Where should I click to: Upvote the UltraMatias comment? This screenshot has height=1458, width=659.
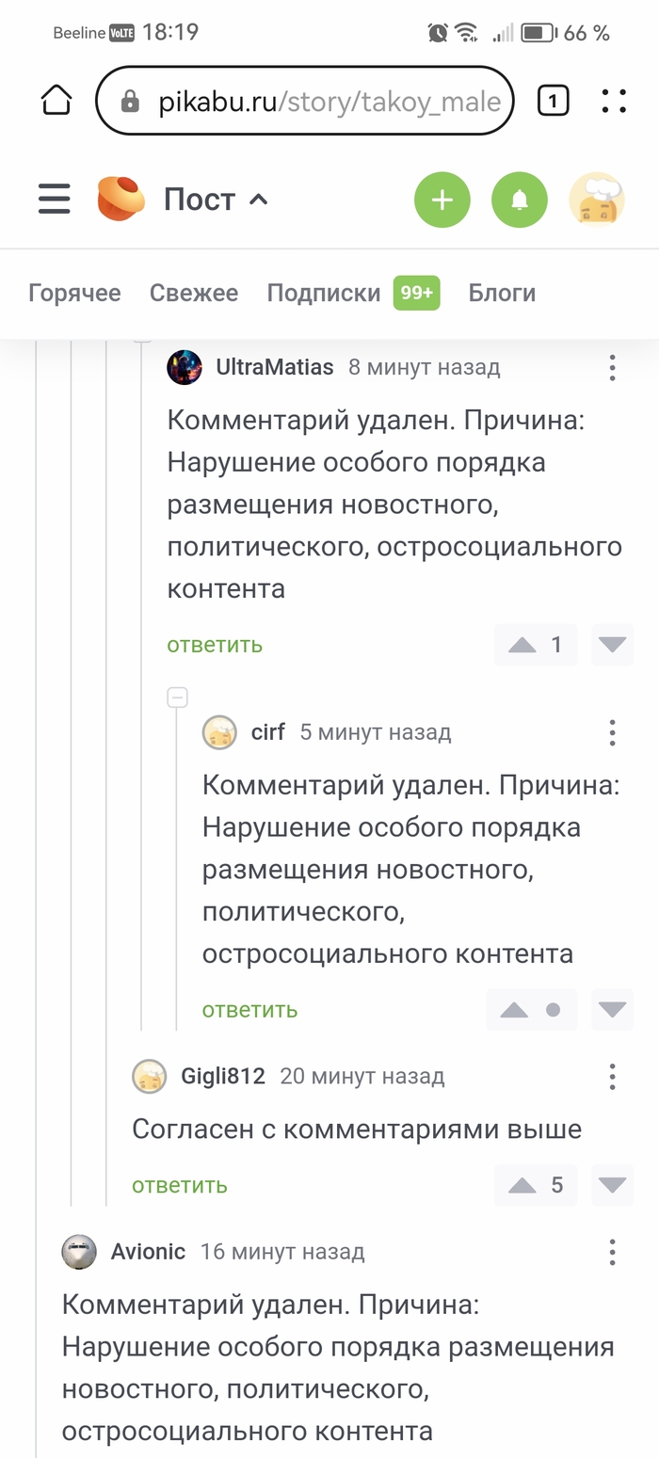coord(522,645)
